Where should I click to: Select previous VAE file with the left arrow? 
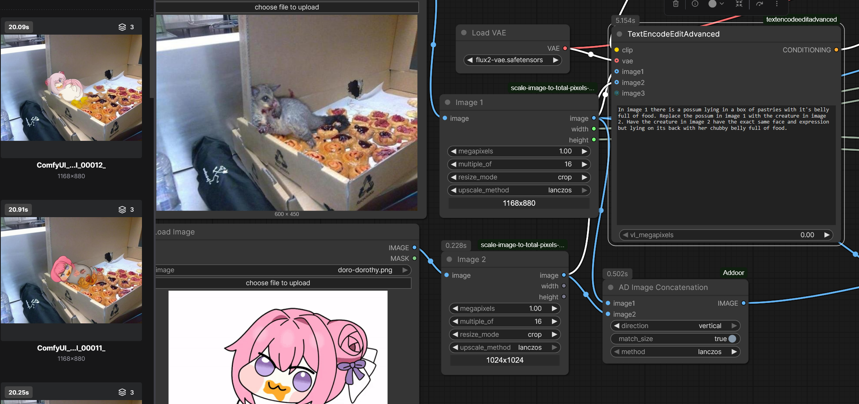click(x=470, y=60)
